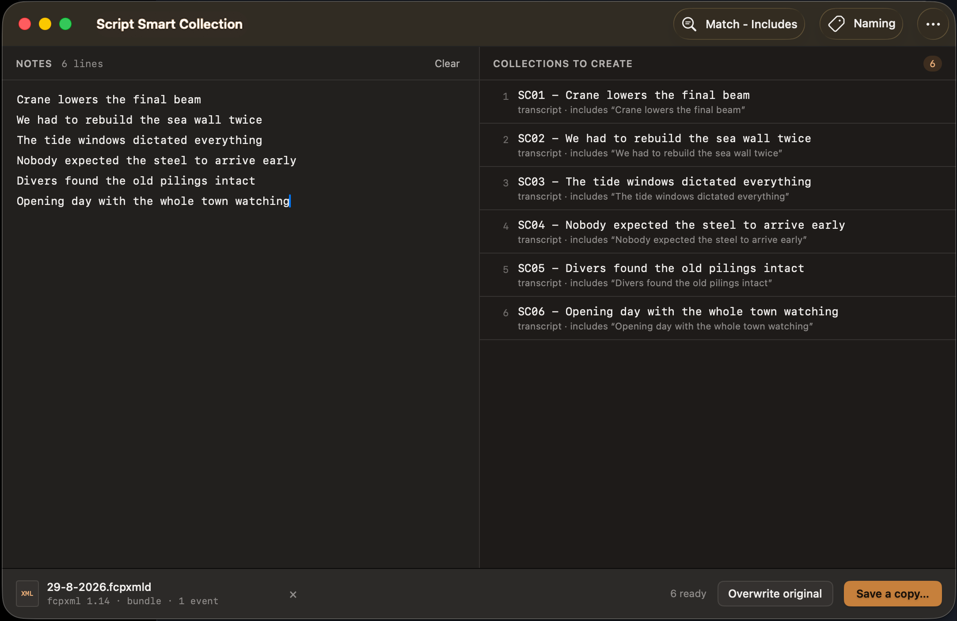Click the 29-8-2026.fcpxmld file name
957x621 pixels.
tap(99, 587)
